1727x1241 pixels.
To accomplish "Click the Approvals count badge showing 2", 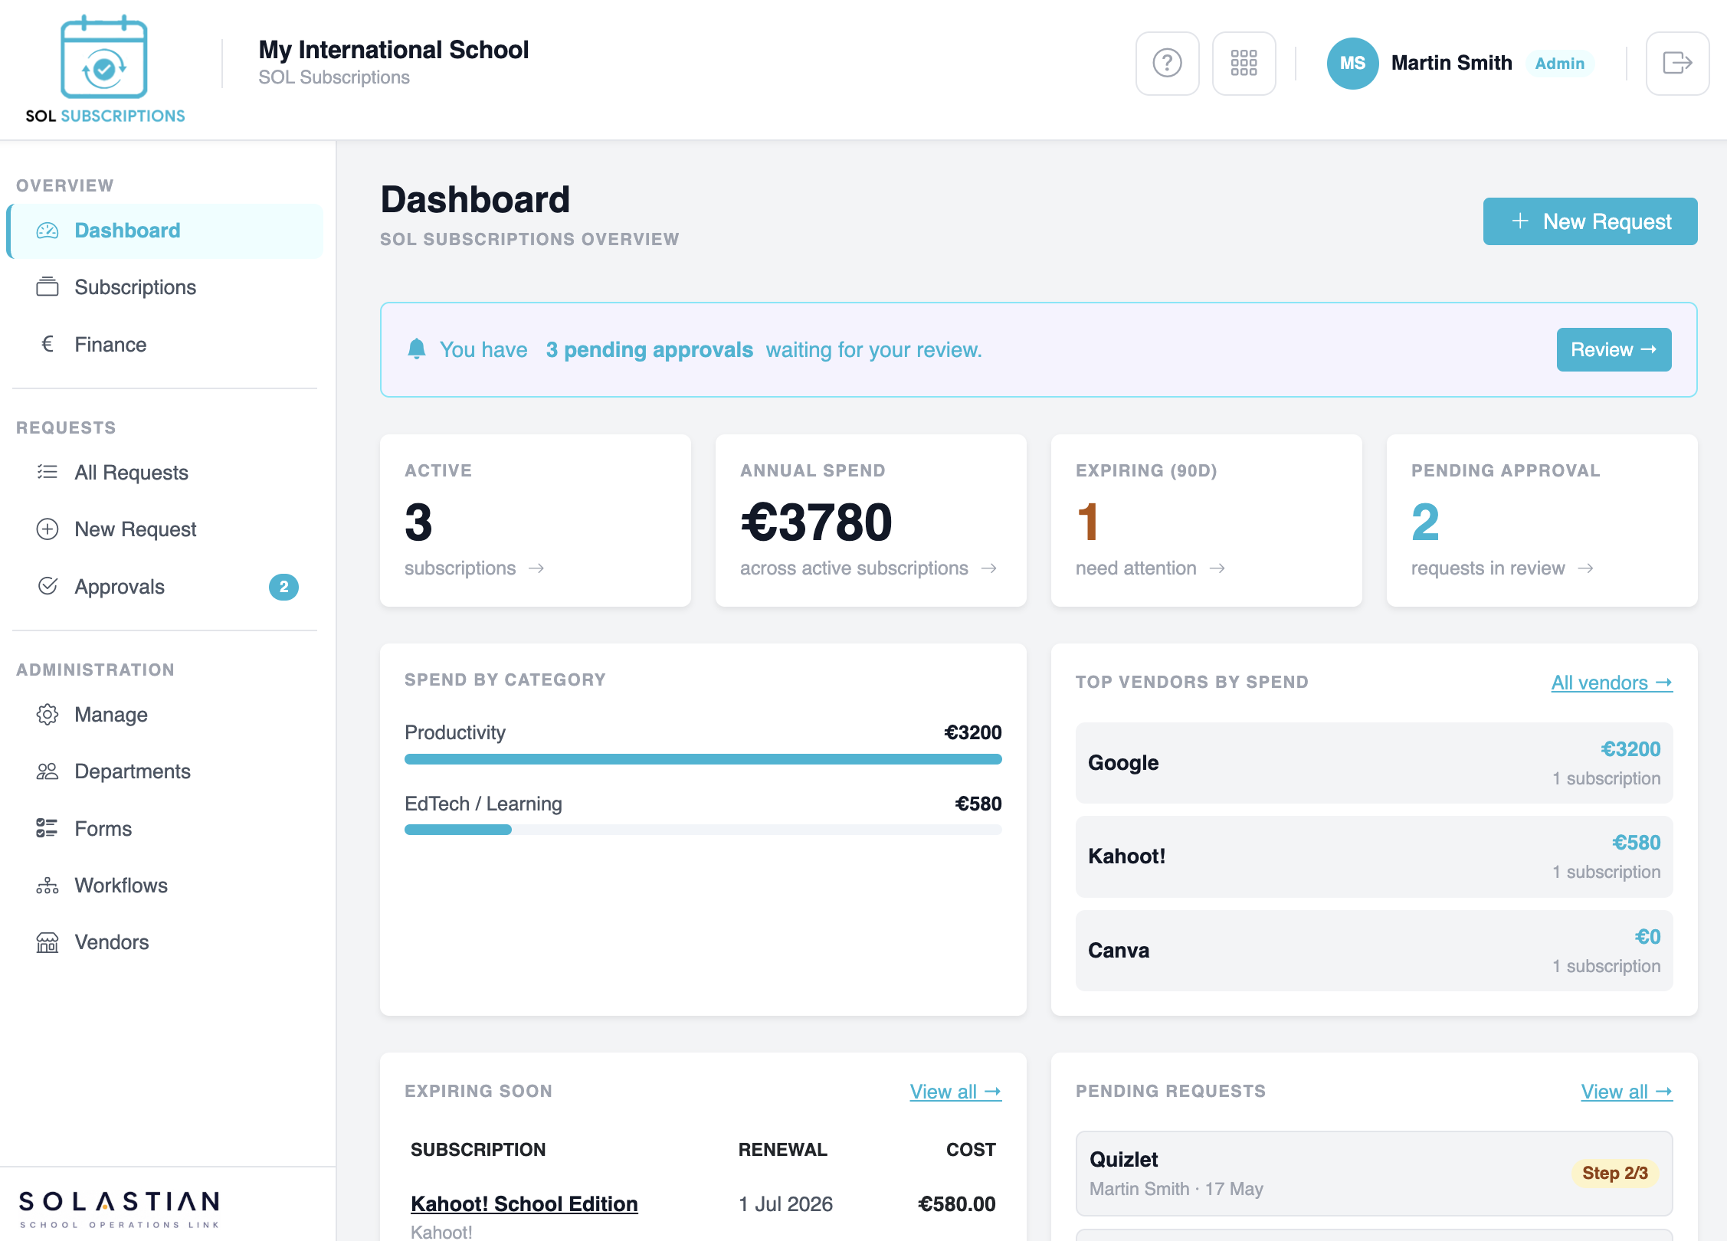I will pyautogui.click(x=283, y=587).
